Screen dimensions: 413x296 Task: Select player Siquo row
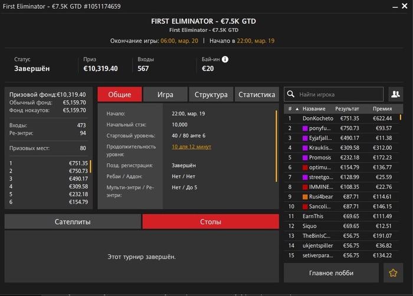click(x=342, y=226)
